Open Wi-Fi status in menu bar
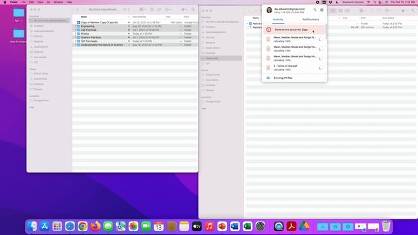This screenshot has height=235, width=418. 368,2
